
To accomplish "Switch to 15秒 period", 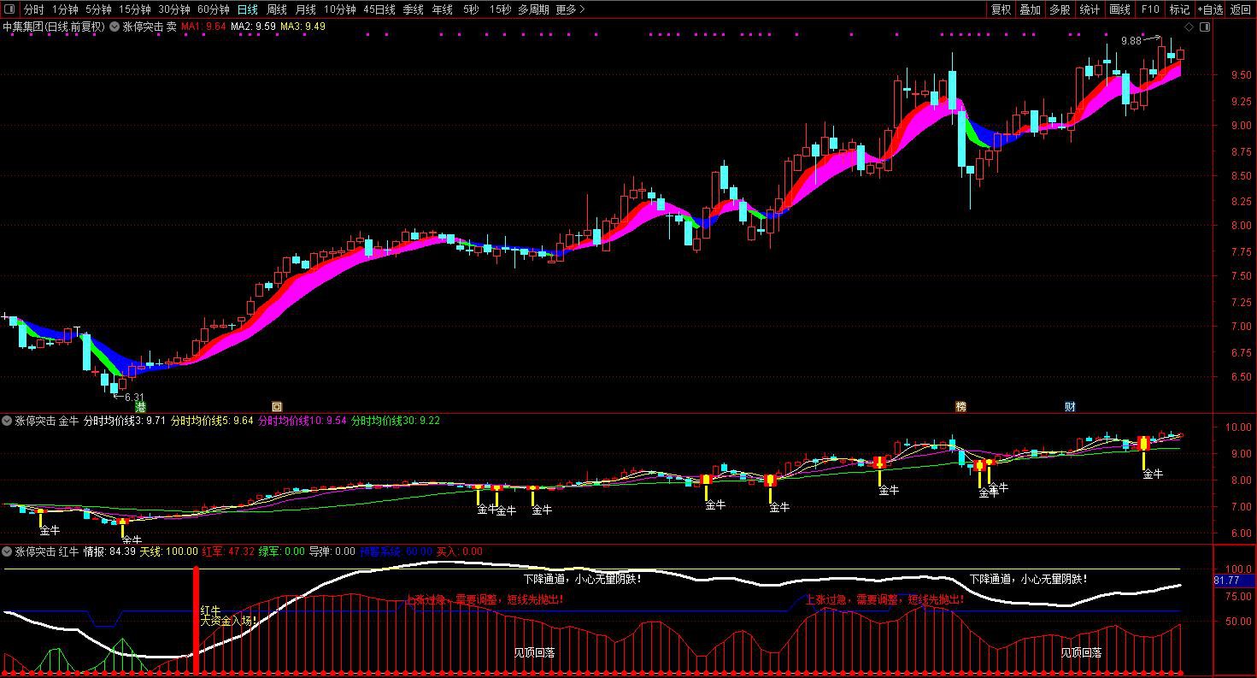I will click(x=501, y=9).
